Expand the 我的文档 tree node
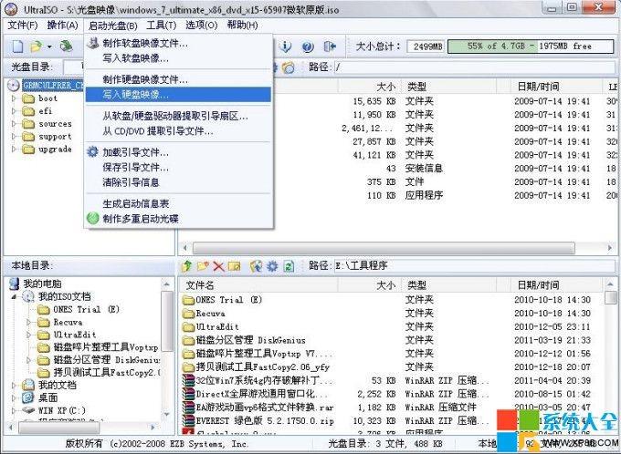Viewport: 621px width, 454px height. tap(14, 385)
